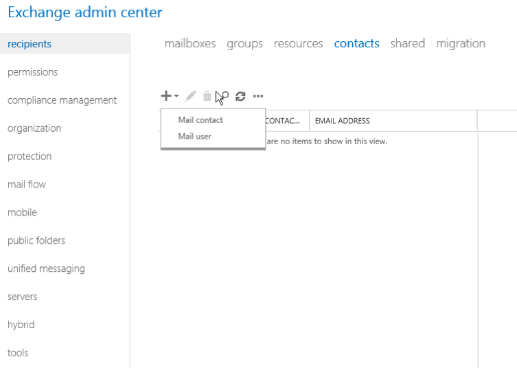Open tools in the left navigation
This screenshot has width=517, height=368.
18,352
